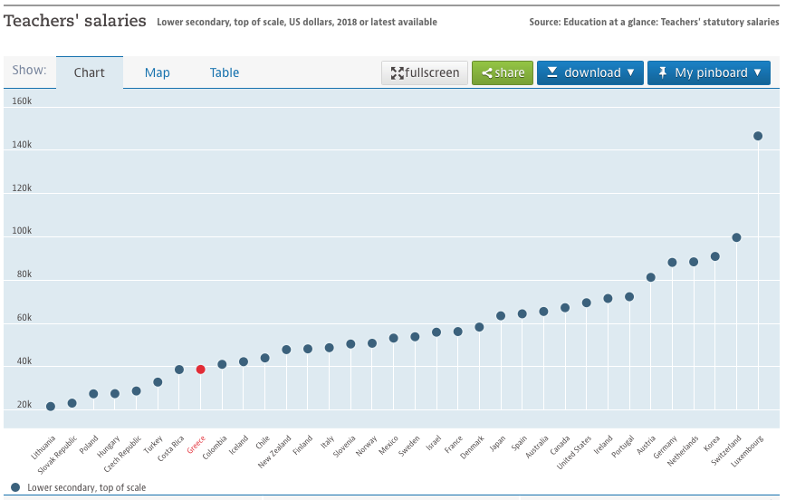786x500 pixels.
Task: Click the highlighted red Greece data point
Action: (200, 370)
